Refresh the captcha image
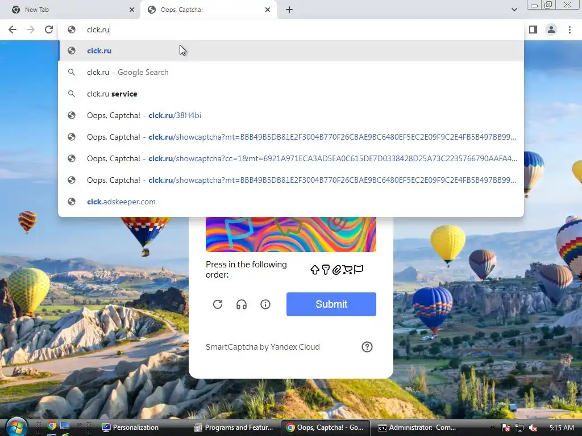This screenshot has width=582, height=436. tap(218, 304)
